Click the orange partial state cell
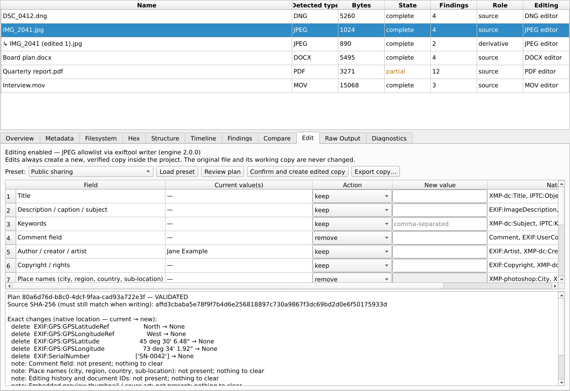The width and height of the screenshot is (570, 391). pyautogui.click(x=407, y=72)
